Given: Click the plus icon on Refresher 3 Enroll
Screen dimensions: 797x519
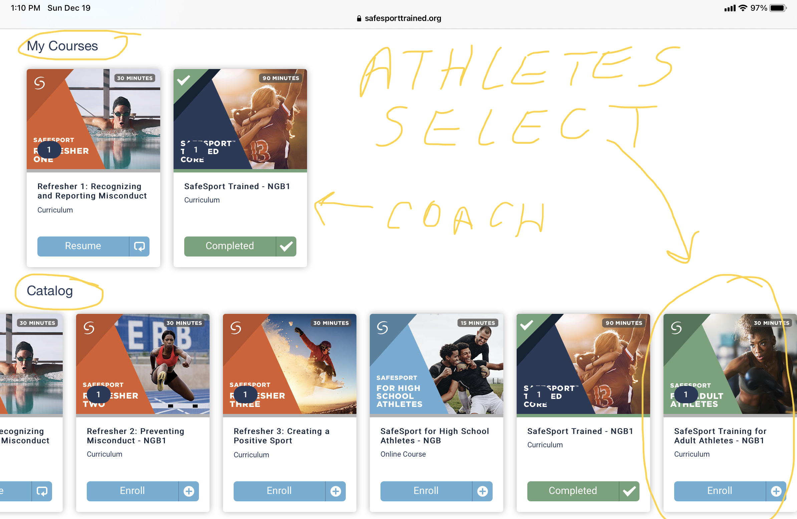Looking at the screenshot, I should click(x=335, y=491).
